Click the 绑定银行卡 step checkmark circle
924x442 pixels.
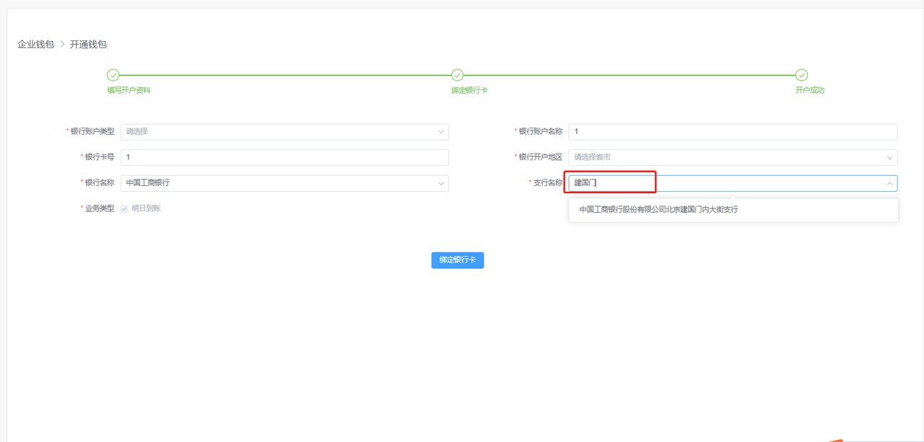click(x=457, y=75)
